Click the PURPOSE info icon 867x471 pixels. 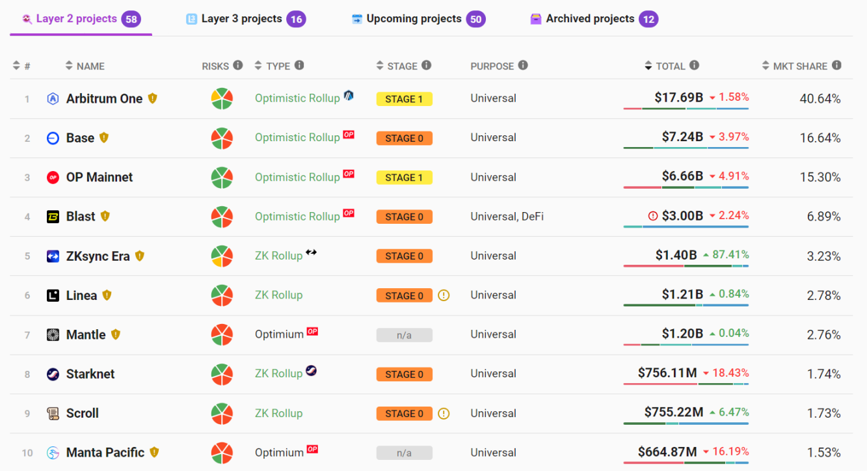[523, 65]
